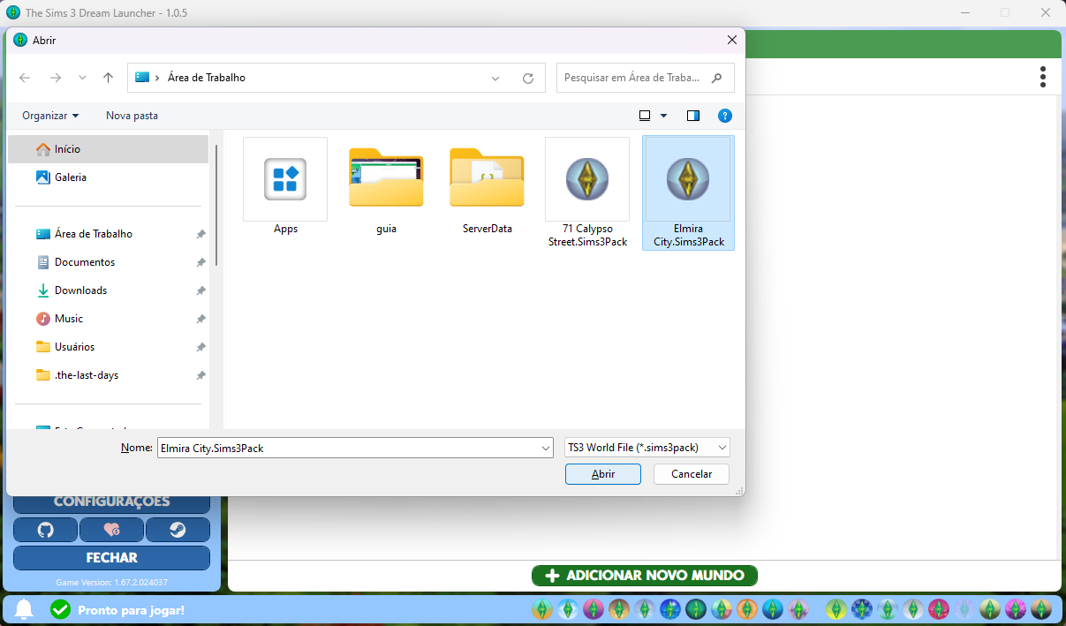This screenshot has width=1066, height=626.
Task: Click the pin icon next to Usuários
Action: point(200,347)
